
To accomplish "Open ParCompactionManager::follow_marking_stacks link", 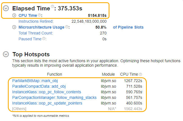I will tap(54, 97).
